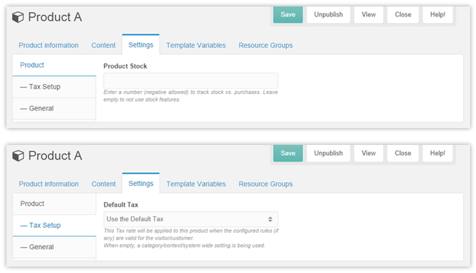Select Product side tab in lower panel
Image resolution: width=476 pixels, height=273 pixels.
(54, 203)
